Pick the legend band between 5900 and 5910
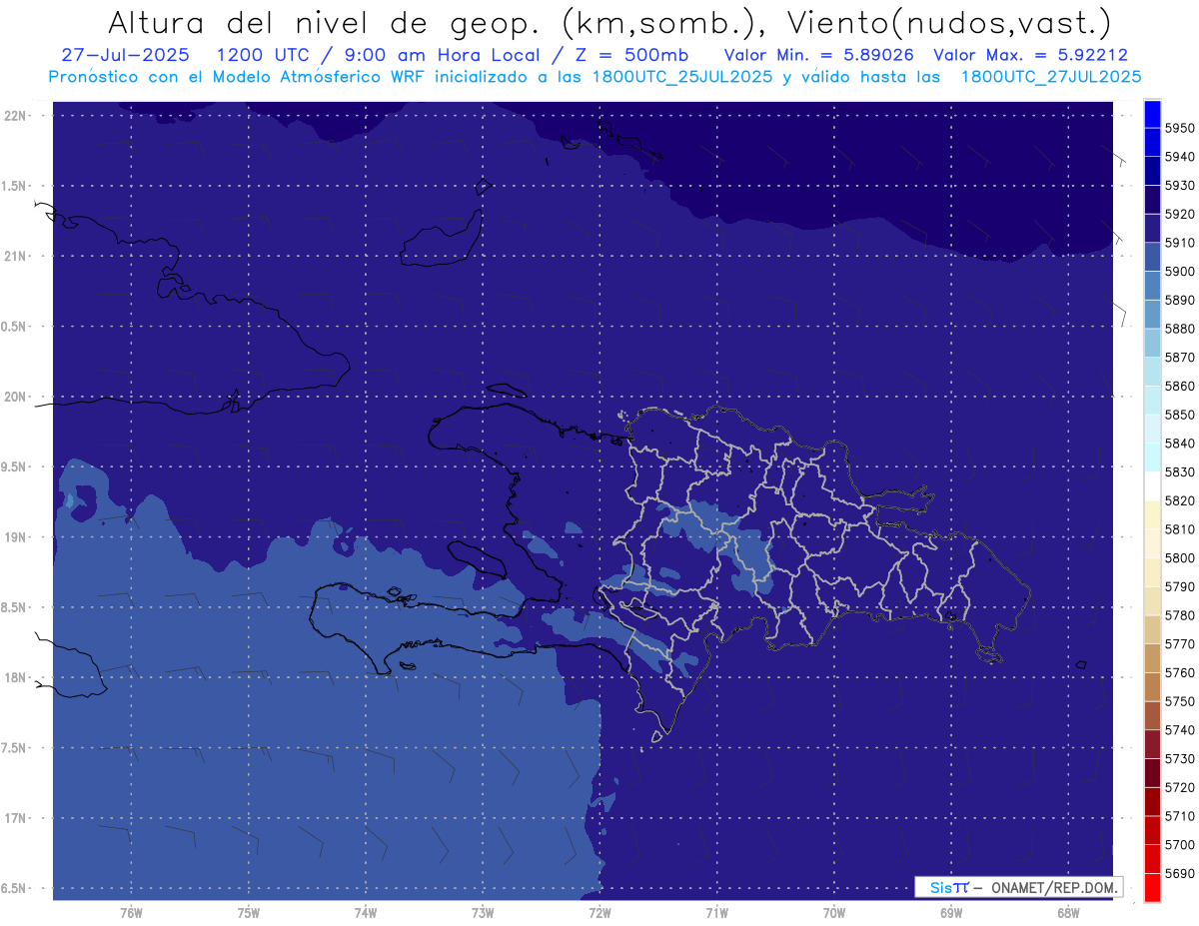1199x926 pixels. pos(1152,257)
